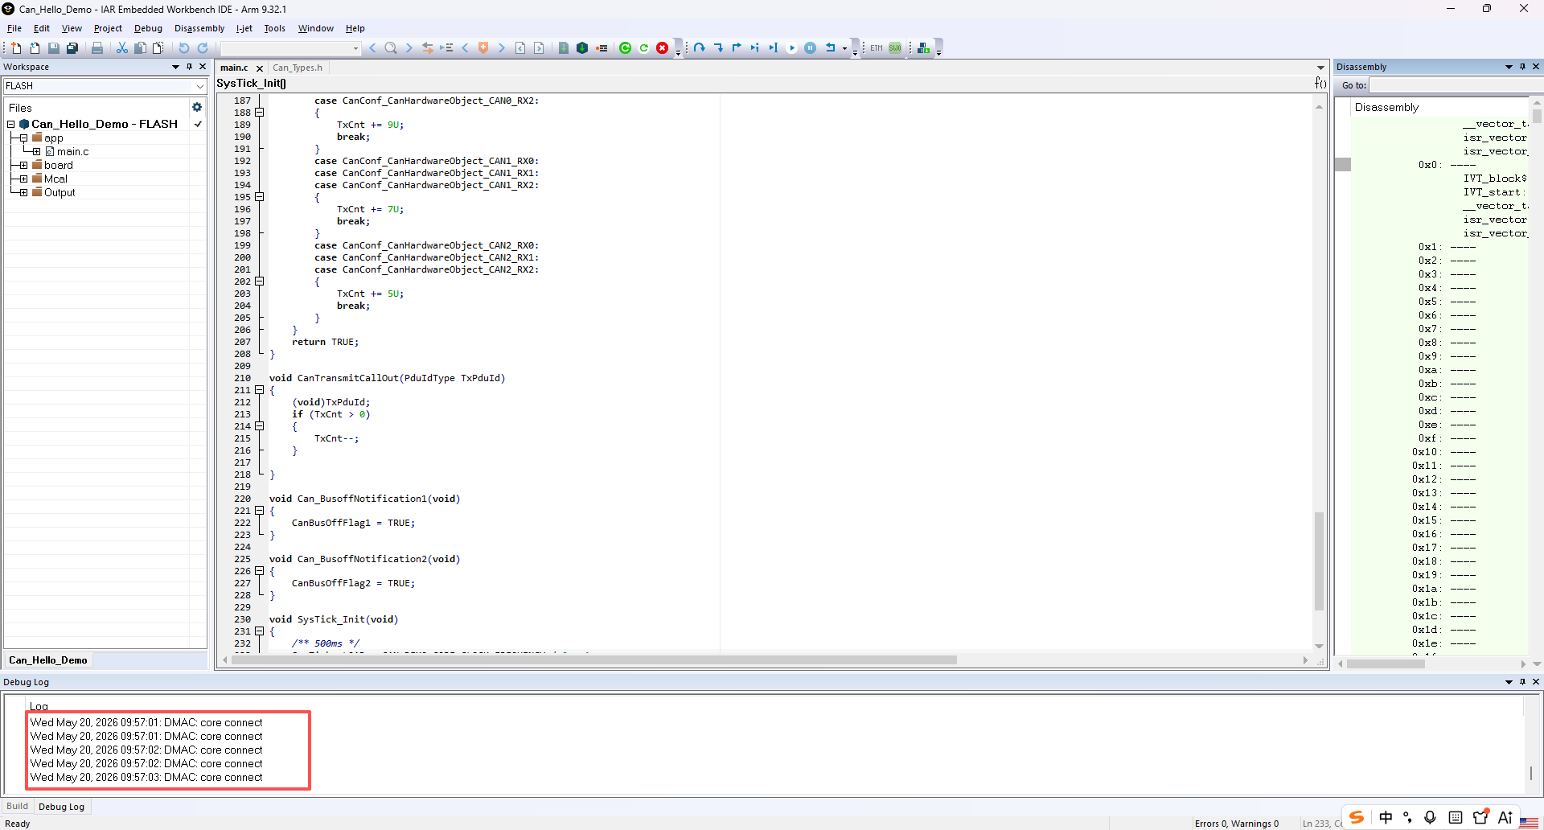
Task: Click the Compile file icon
Action: (564, 48)
